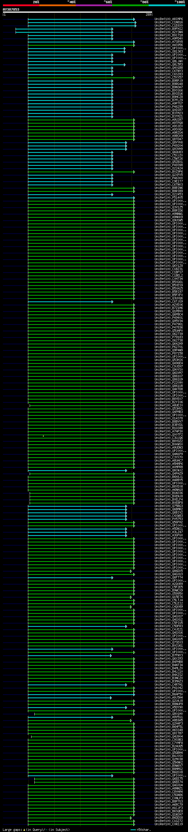The width and height of the screenshot is (188, 832).
Task: Click hit label UniRef100_C5YX57
Action: pos(169,77)
